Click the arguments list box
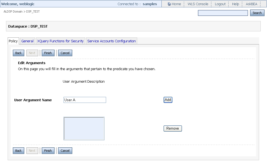The height and width of the screenshot is (161, 267). (x=84, y=129)
